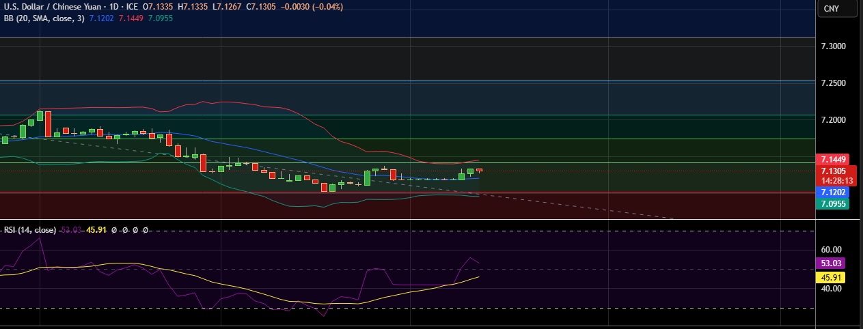Click the blue 7.1202 basis price label

pos(833,193)
